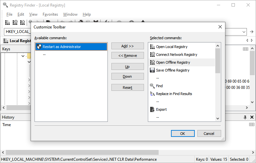256x163 pixels.
Task: Open the Favorites menu
Action: pos(50,14)
